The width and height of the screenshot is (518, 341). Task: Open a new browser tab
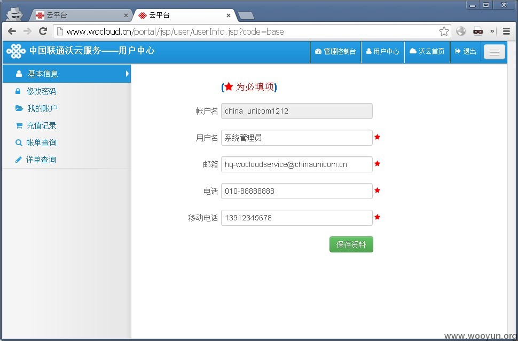246,15
